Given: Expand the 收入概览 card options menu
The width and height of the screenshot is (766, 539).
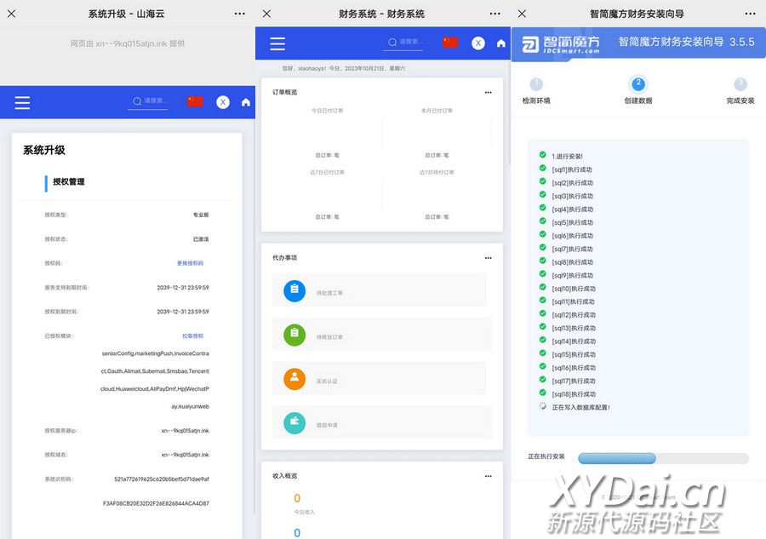Looking at the screenshot, I should point(488,475).
